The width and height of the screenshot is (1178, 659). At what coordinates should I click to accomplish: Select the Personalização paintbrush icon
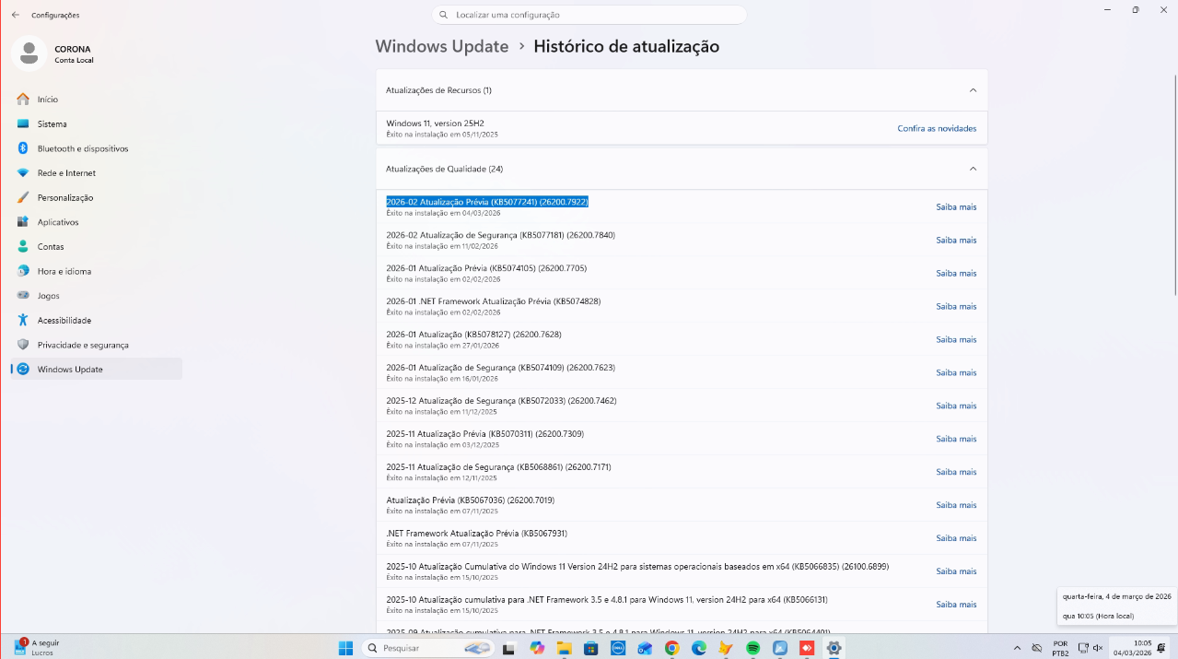pos(23,197)
